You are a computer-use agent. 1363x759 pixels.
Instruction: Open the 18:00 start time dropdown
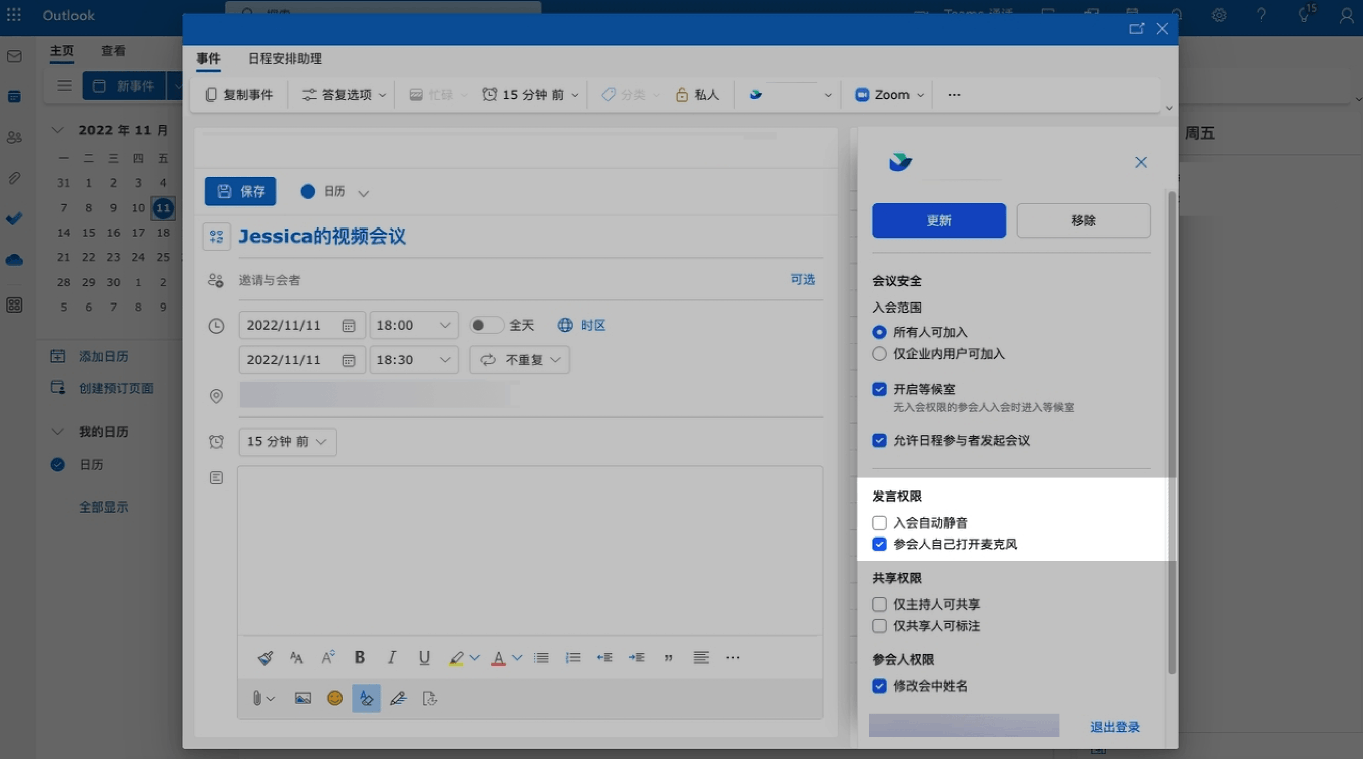point(414,325)
